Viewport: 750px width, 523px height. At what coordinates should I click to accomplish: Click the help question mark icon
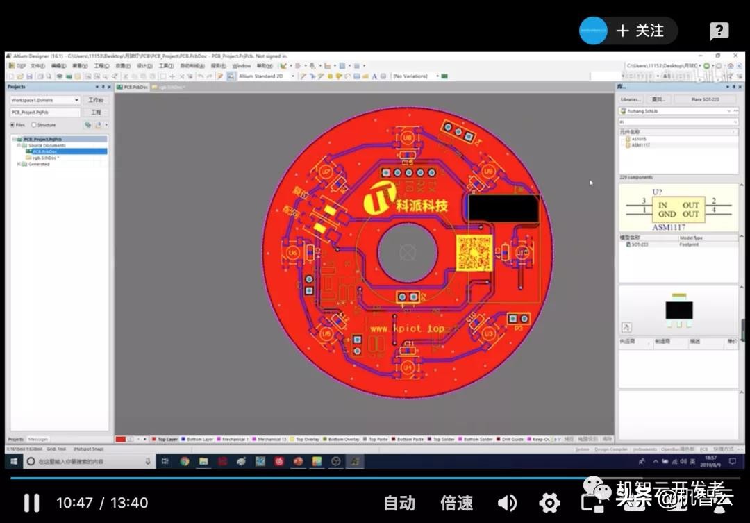point(719,31)
